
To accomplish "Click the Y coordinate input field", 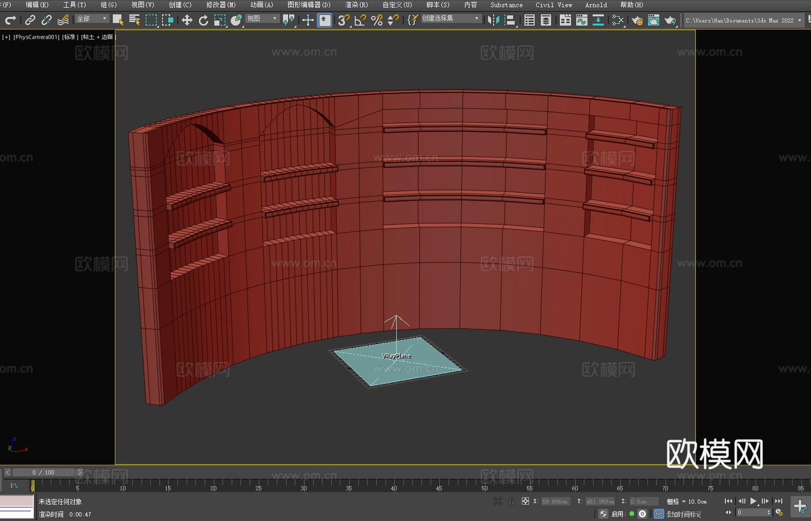I will point(600,502).
